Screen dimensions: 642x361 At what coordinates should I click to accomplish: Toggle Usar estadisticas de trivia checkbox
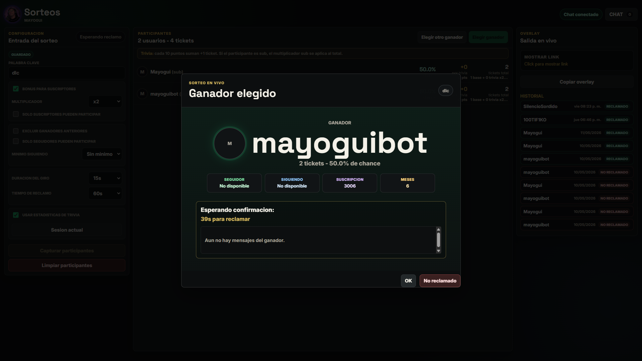(x=16, y=215)
